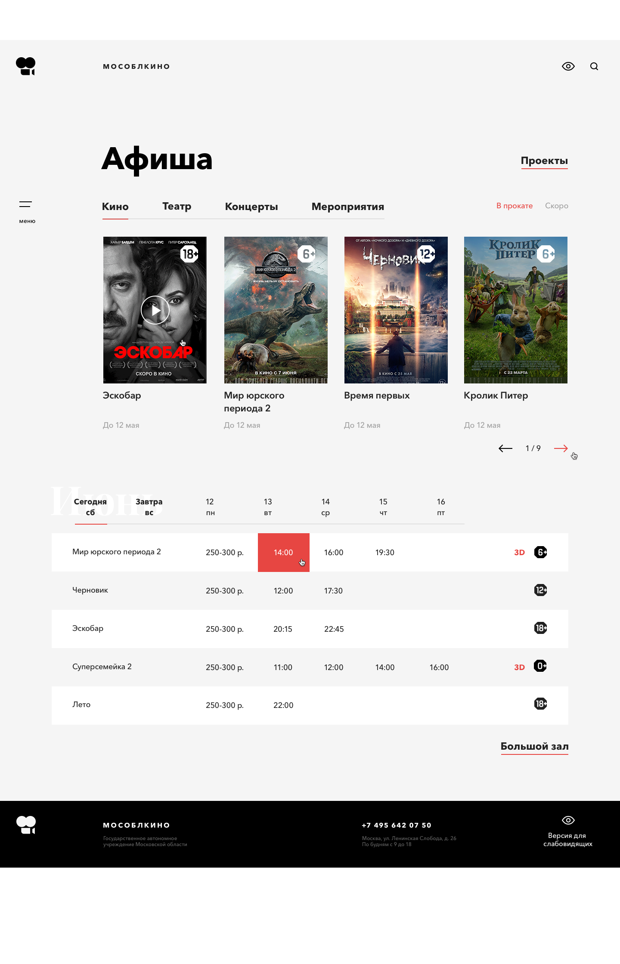Click 3D label in Суперсемейка 2 row
Image resolution: width=620 pixels, height=964 pixels.
click(x=520, y=667)
